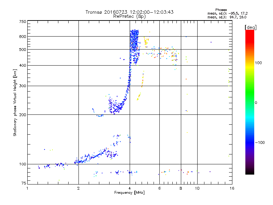Click the y-axis tick label '75'
Viewport: 273px width, 205px height.
click(24, 183)
